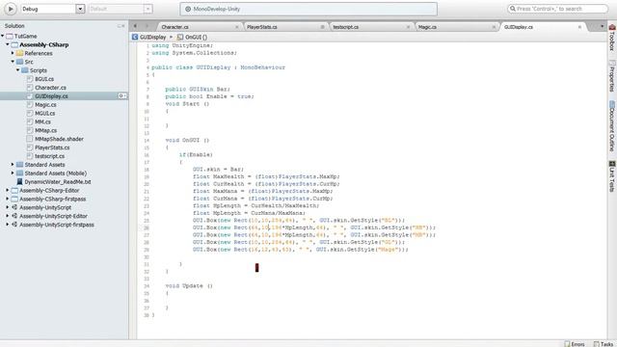The image size is (617, 347).
Task: Select BGUI.cs in the solution tree
Action: [44, 79]
